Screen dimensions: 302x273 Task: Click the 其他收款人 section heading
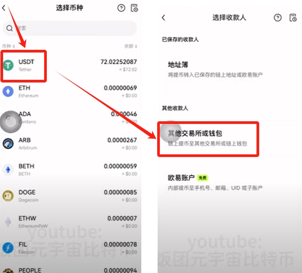(x=175, y=108)
